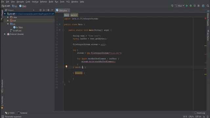Click cursor position 18:18 in status bar
The width and height of the screenshot is (210, 118).
[x=185, y=117]
